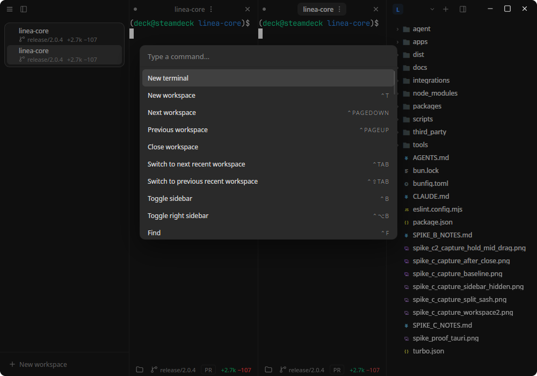Viewport: 537px width, 376px height.
Task: Select second highlighted linea-core workspace in sidebar
Action: 64,55
